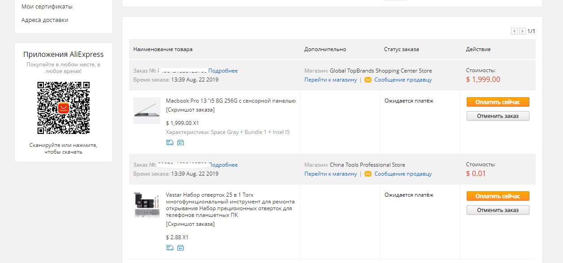Open the QR code to download AliExpress app
Viewport: 563px width, 263px height.
pos(63,108)
